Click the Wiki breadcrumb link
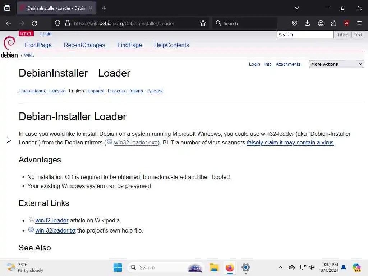This screenshot has width=368, height=276. (28, 55)
